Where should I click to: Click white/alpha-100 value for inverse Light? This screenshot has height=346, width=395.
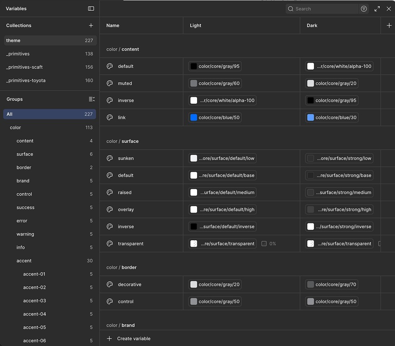coord(223,101)
